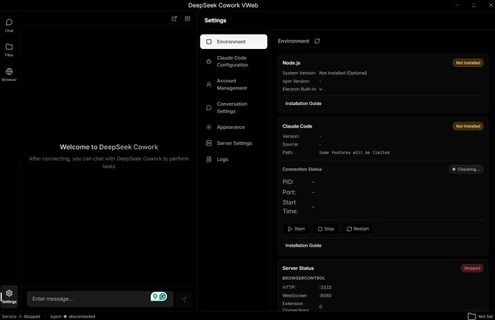Click Node.js Not Installed badge
The width and height of the screenshot is (495, 320).
click(x=468, y=62)
